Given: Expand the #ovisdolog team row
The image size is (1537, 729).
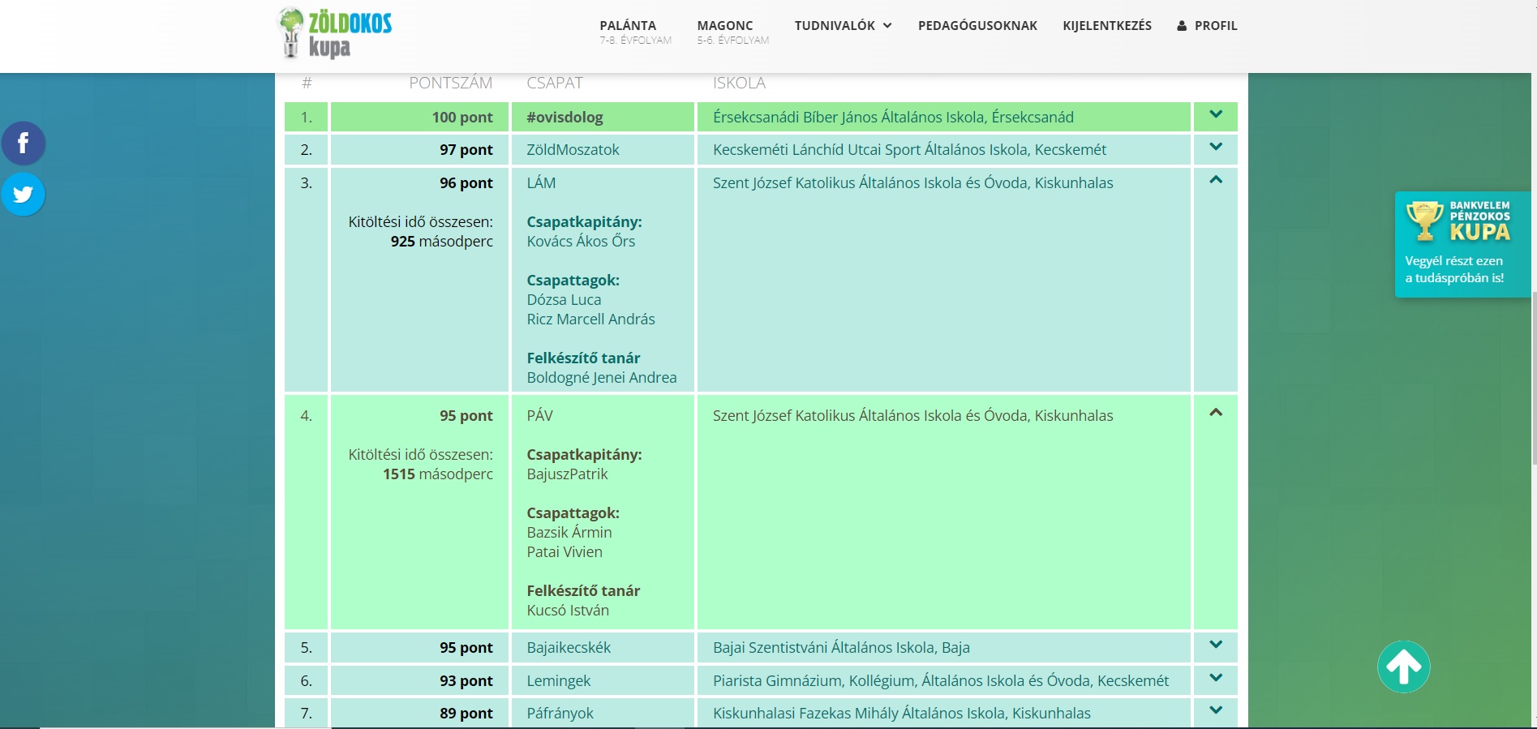Looking at the screenshot, I should [x=1215, y=115].
